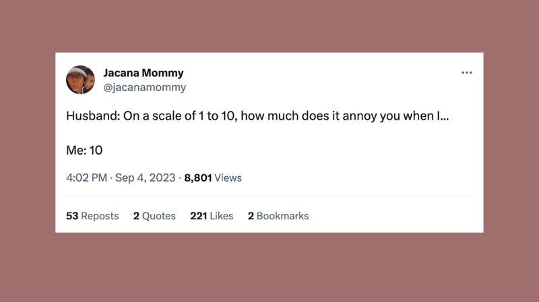Open the three-dot more options menu
Viewport: 539px width, 302px height.
coord(466,73)
